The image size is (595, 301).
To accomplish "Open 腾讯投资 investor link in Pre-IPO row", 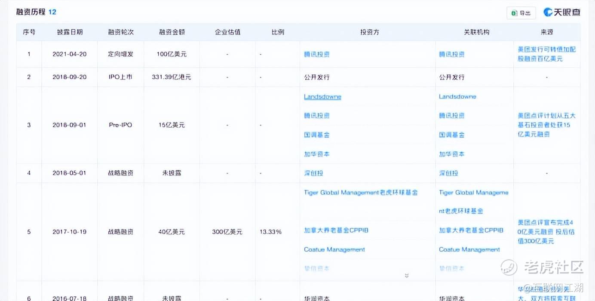I will tap(317, 116).
